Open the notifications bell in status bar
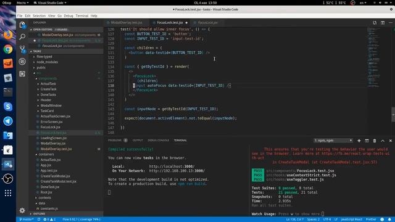395x222 pixels. 389,220
